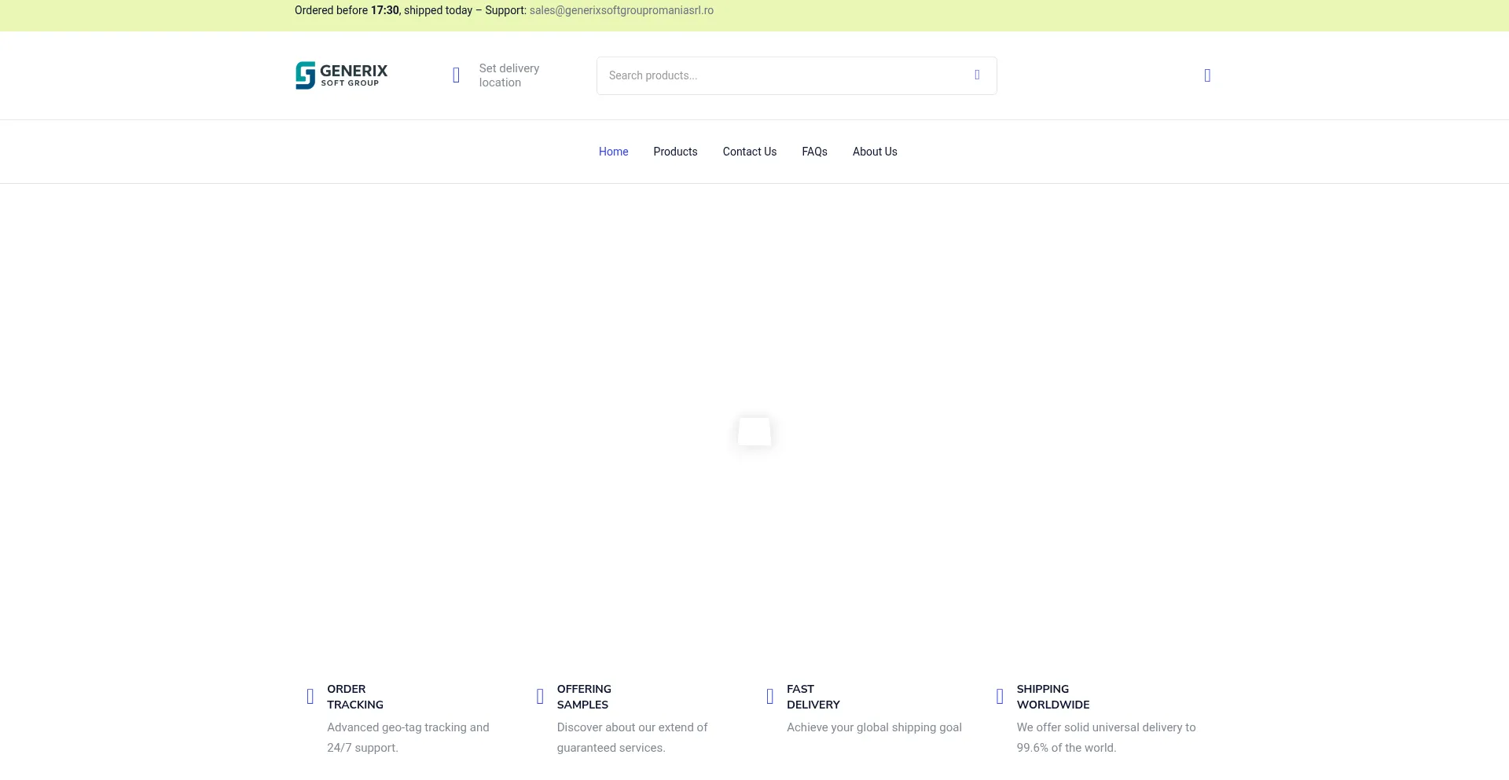Screen dimensions: 1509x780
Task: Open the cart icon in header
Action: coord(1207,75)
